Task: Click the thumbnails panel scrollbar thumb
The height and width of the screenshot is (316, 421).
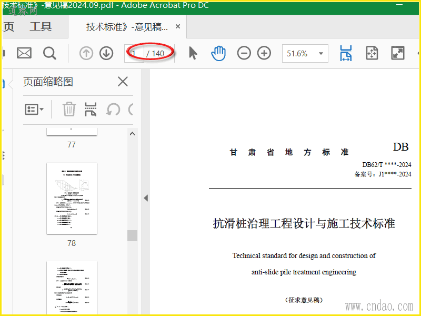Action: point(133,235)
